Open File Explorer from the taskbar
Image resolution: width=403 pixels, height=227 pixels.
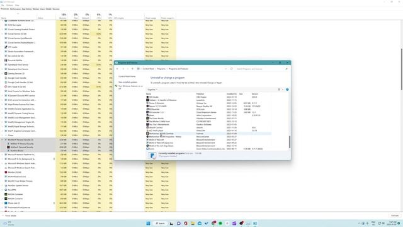[x=193, y=223]
